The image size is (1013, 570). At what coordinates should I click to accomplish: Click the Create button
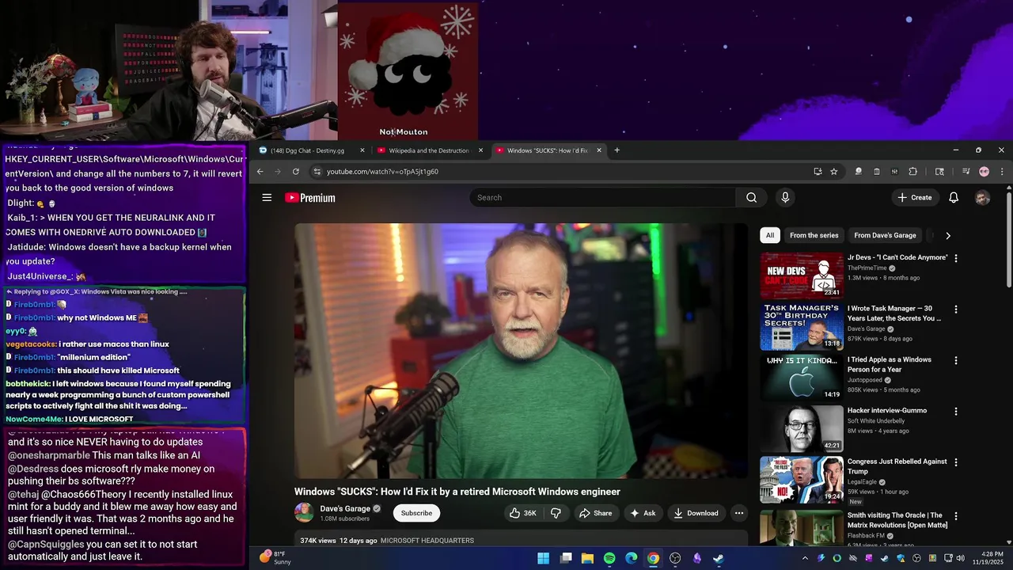tap(915, 198)
